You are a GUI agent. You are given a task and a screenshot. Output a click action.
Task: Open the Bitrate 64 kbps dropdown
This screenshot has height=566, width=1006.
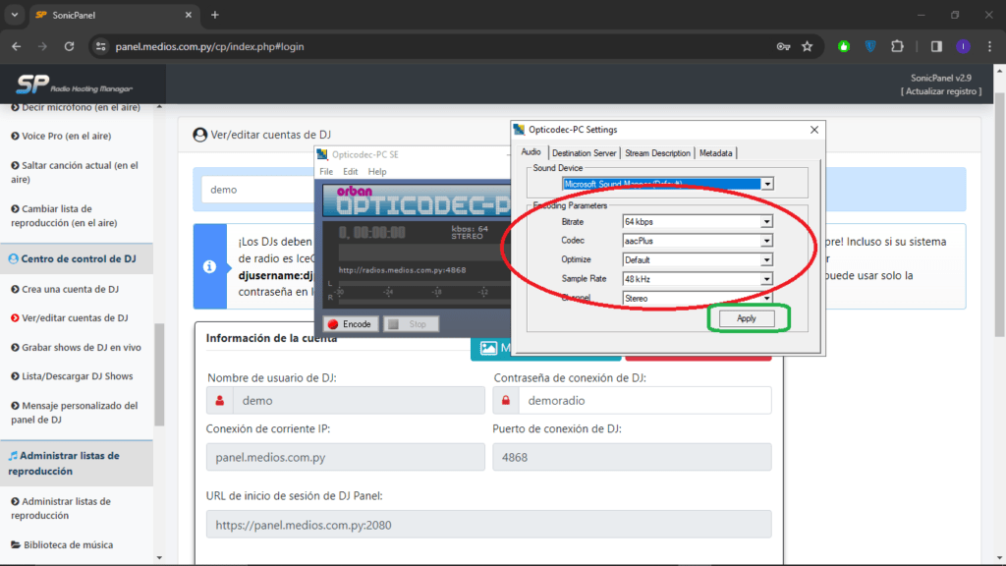coord(766,221)
